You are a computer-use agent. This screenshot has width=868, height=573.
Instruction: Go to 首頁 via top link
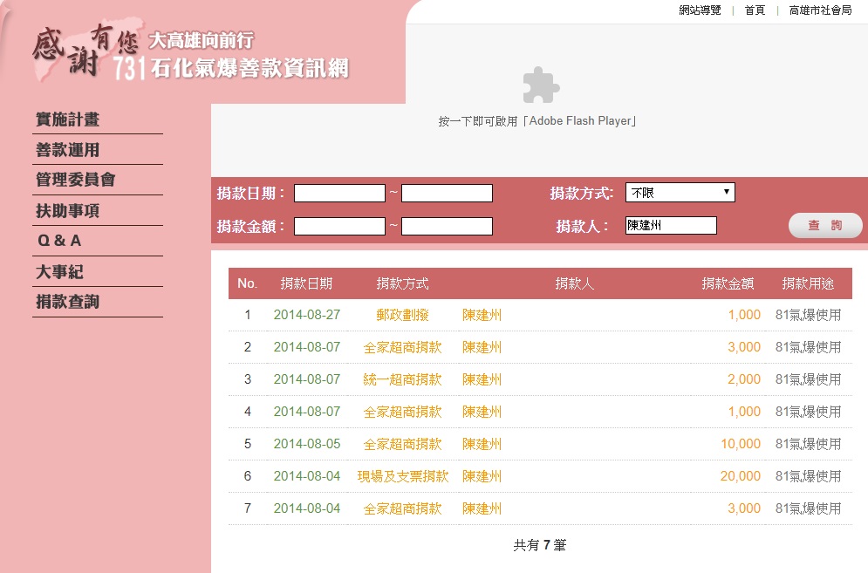755,10
